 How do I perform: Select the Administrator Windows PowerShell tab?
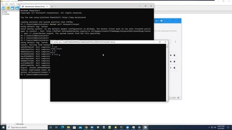click(x=35, y=6)
